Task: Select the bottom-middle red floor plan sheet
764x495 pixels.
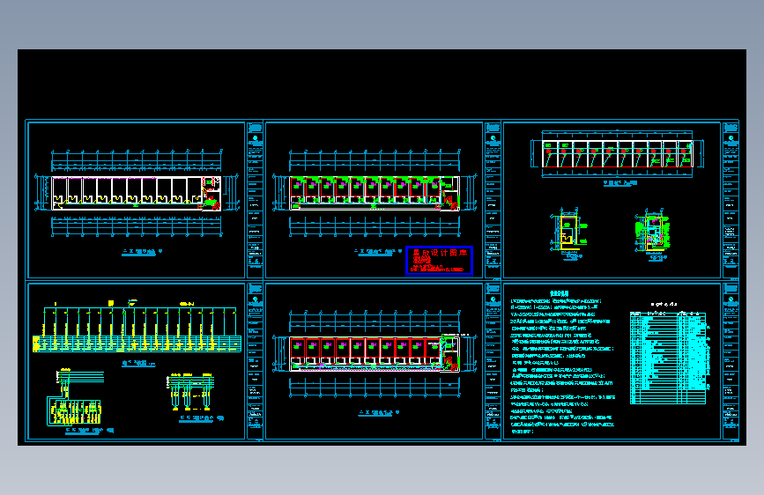Action: coord(374,361)
